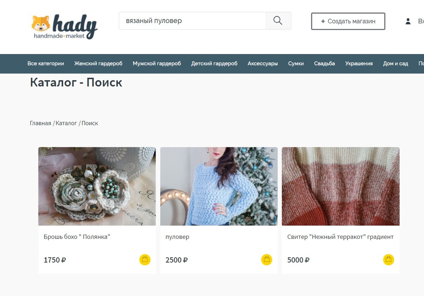Click the Создать магазин button
424x296 pixels.
(x=348, y=21)
